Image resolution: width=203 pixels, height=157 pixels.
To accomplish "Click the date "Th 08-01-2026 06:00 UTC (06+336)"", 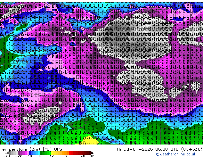I will pos(159,149).
